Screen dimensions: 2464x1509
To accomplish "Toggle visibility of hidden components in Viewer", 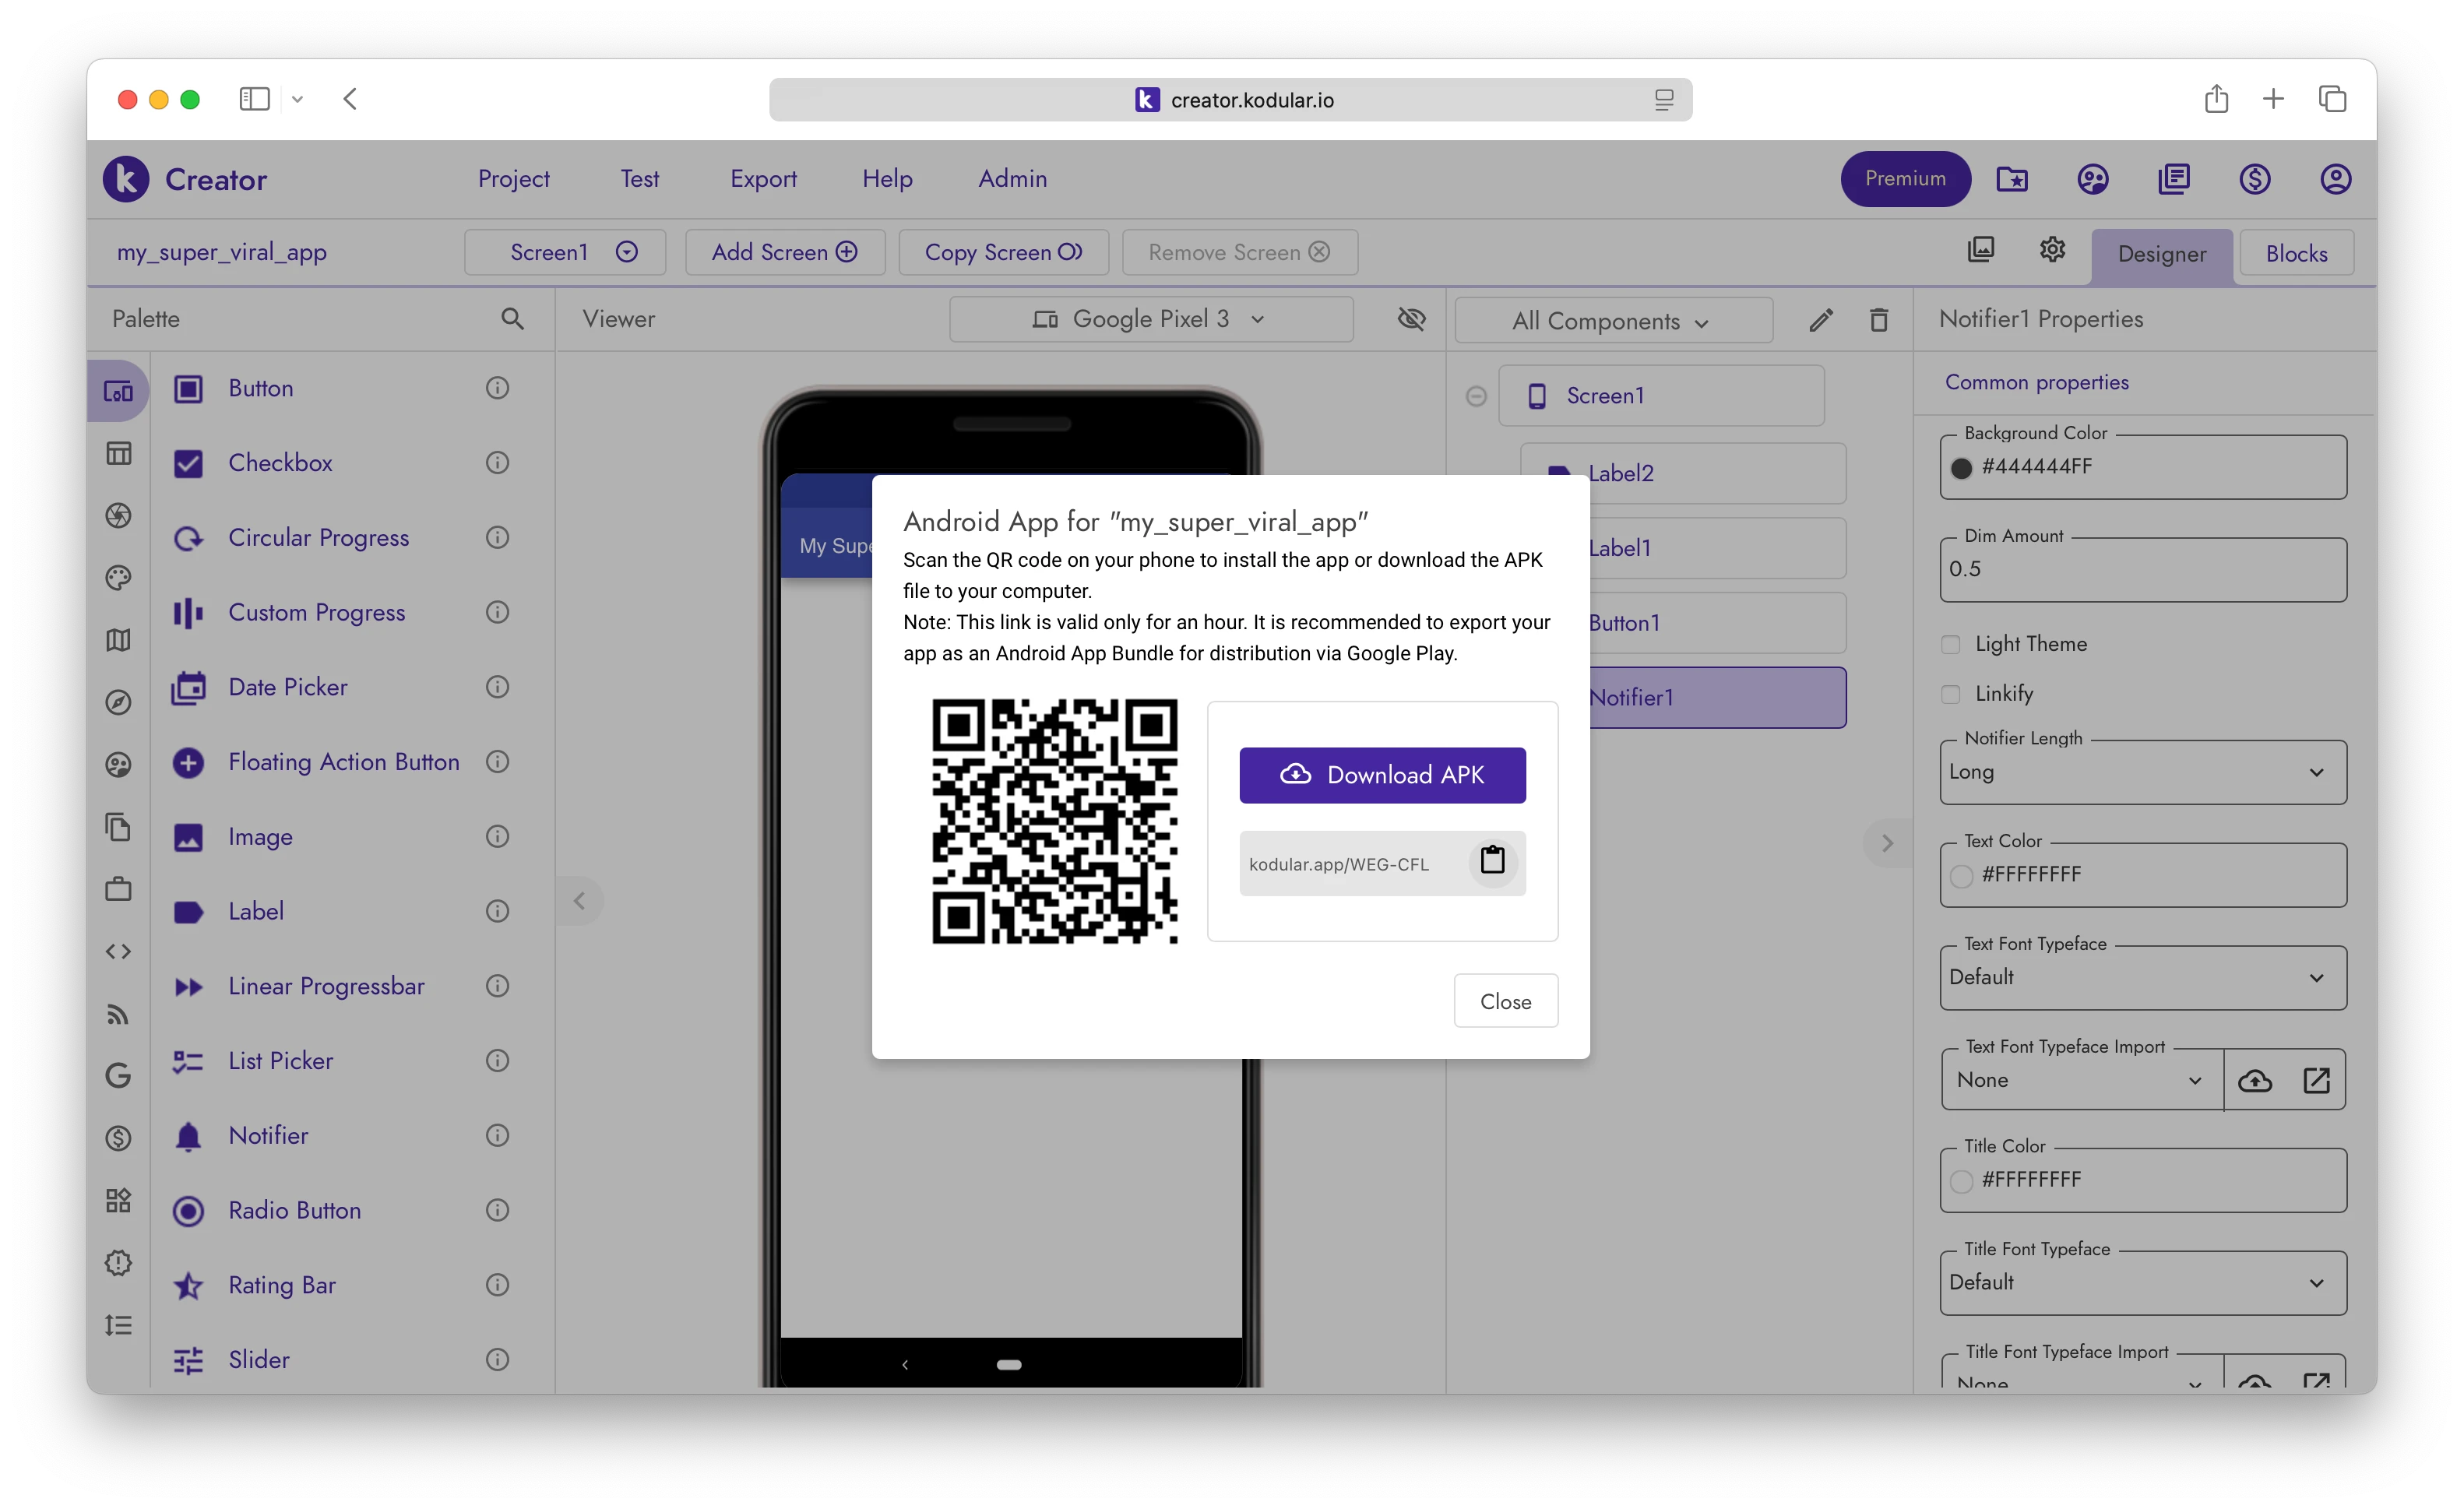I will pos(1411,318).
